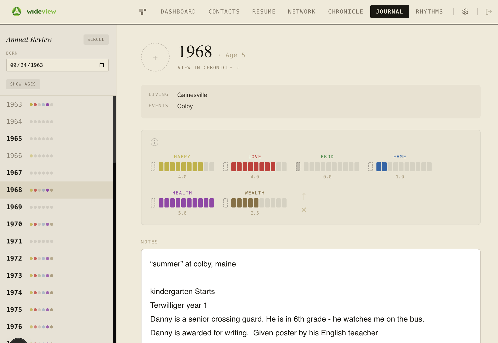Click the up arrow icon beside Wealth
This screenshot has width=498, height=343.
304,196
